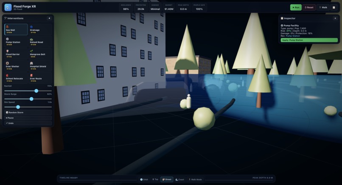Click the Budget $1.40M stat
342x185 pixels.
[x=169, y=7]
